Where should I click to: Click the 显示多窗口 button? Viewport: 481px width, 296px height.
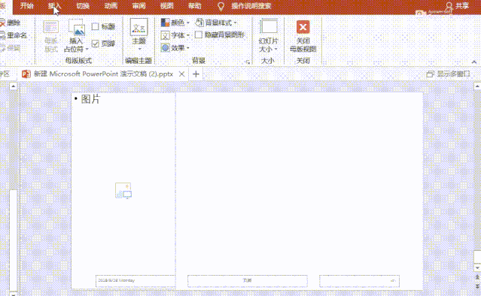coord(448,74)
